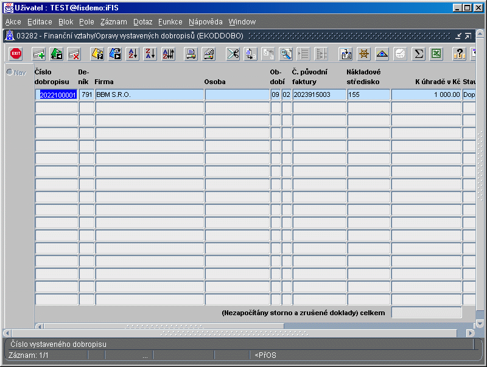This screenshot has width=487, height=367.
Task: Click cost center field showing 155
Action: point(369,94)
